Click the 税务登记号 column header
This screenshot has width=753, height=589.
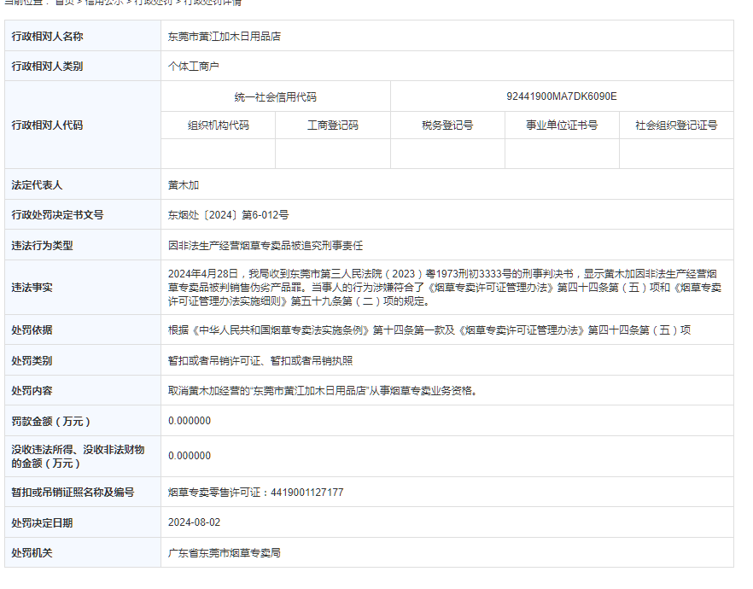tap(447, 125)
